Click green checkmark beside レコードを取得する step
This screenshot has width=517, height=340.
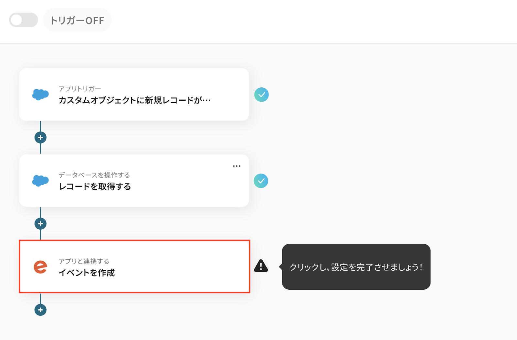(261, 181)
